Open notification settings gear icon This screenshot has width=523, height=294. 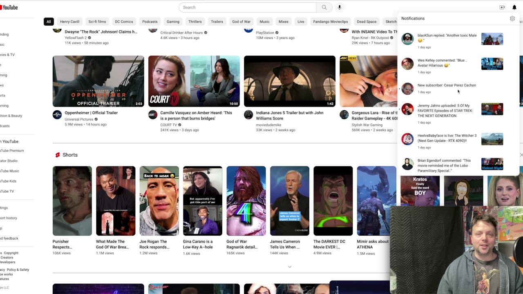[512, 18]
